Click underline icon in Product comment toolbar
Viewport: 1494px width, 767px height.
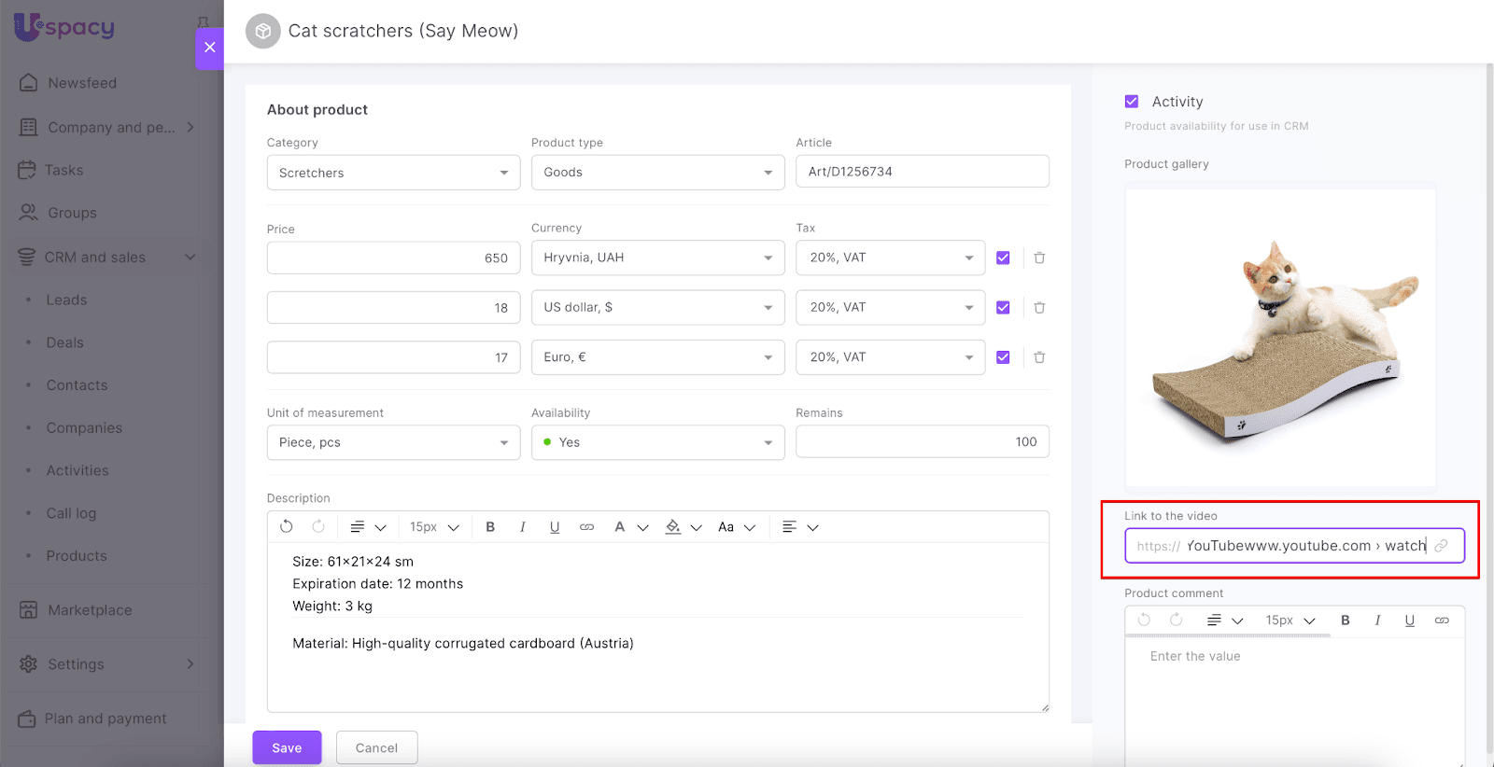click(x=1409, y=621)
